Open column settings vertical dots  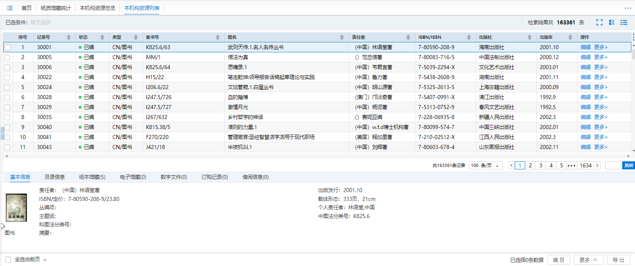(633, 37)
